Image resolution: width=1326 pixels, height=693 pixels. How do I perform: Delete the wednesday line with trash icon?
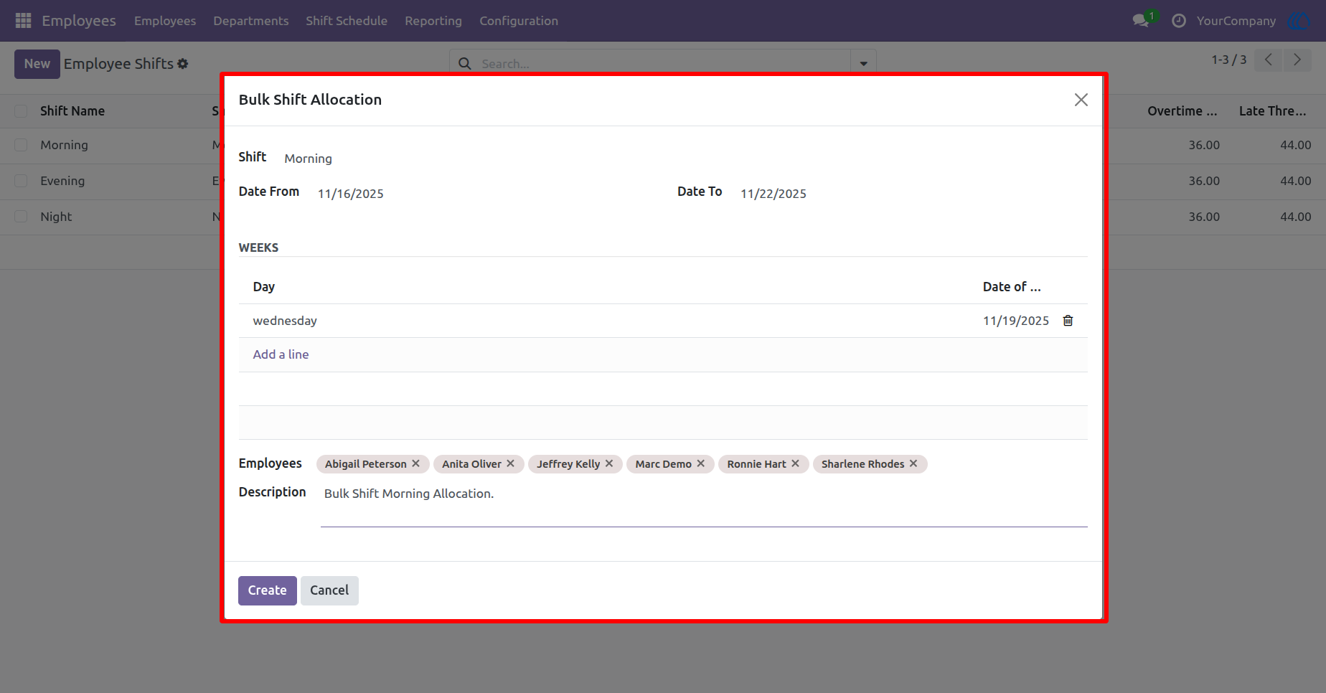[x=1068, y=321]
